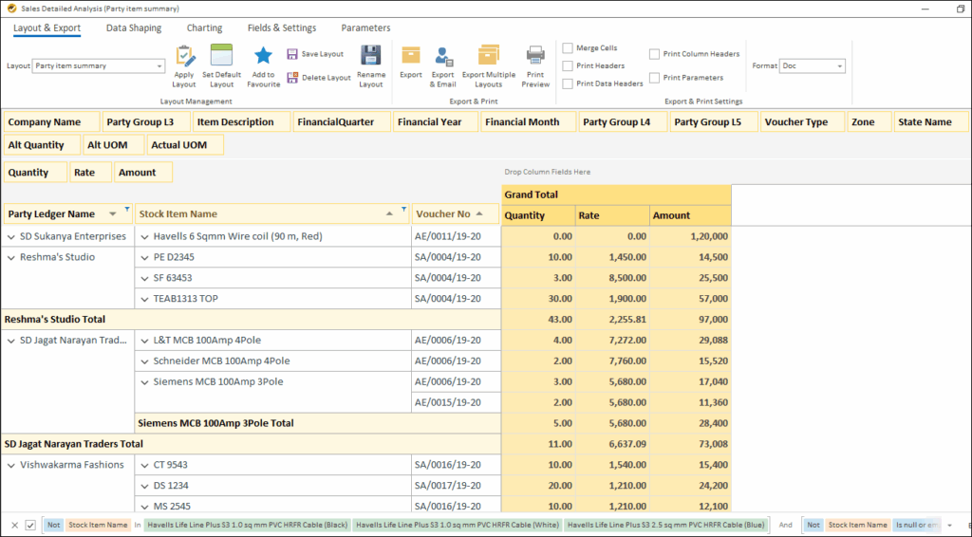This screenshot has width=972, height=537.
Task: Click the Party Ledger Name filter icon
Action: click(x=126, y=211)
